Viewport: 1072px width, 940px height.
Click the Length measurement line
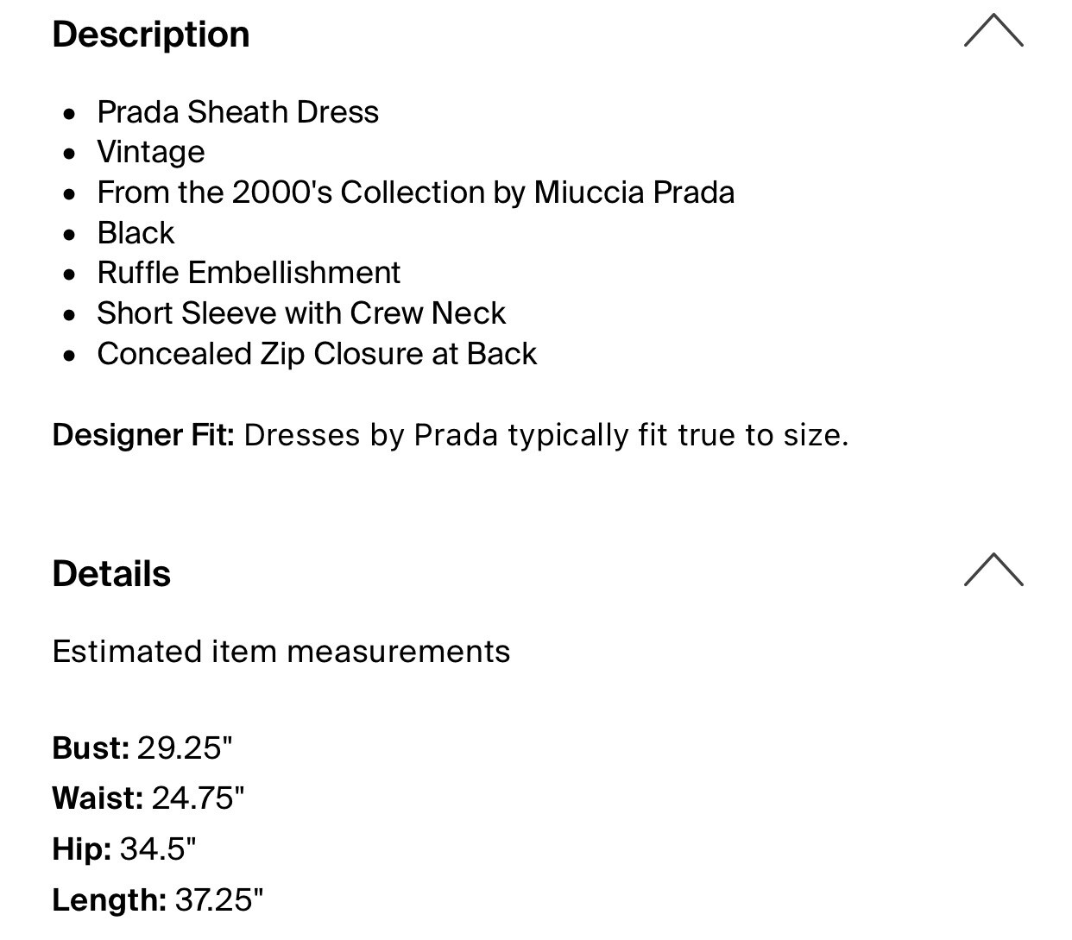point(160,899)
